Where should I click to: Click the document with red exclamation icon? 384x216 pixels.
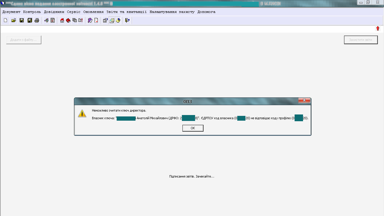pos(80,20)
